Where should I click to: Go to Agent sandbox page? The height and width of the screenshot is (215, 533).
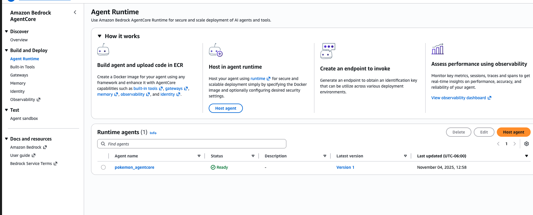(24, 118)
